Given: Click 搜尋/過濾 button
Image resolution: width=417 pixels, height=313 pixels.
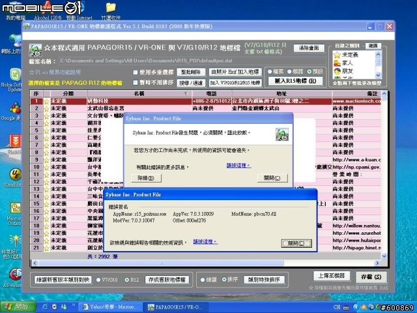Looking at the screenshot, I should [x=191, y=83].
